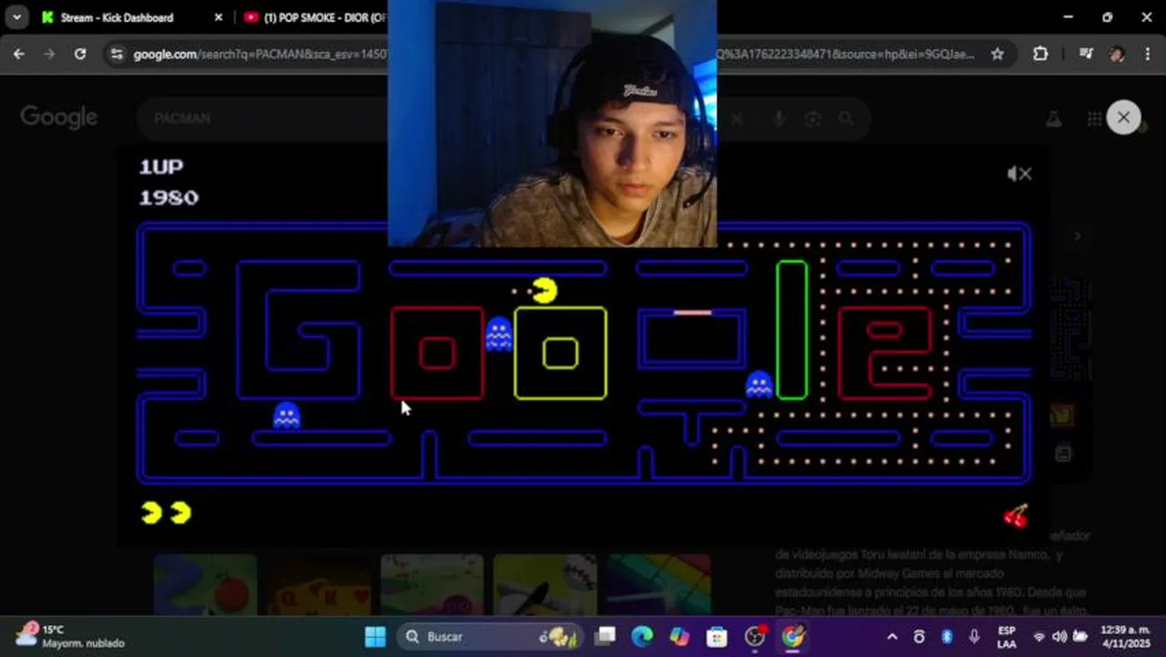Search by image with Google Lens icon

(812, 119)
